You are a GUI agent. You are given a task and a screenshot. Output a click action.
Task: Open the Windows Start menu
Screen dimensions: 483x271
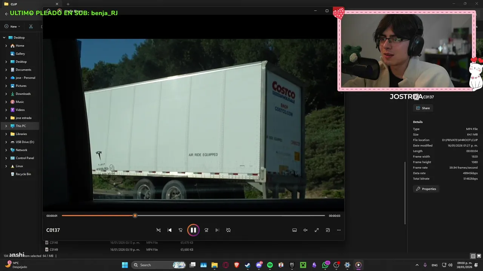pos(125,265)
